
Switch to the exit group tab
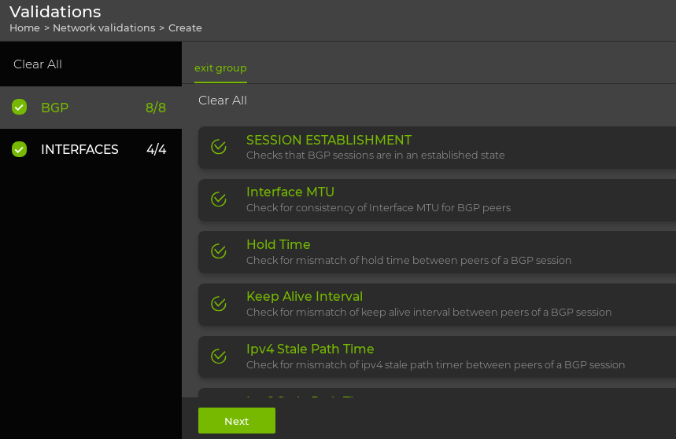[220, 68]
